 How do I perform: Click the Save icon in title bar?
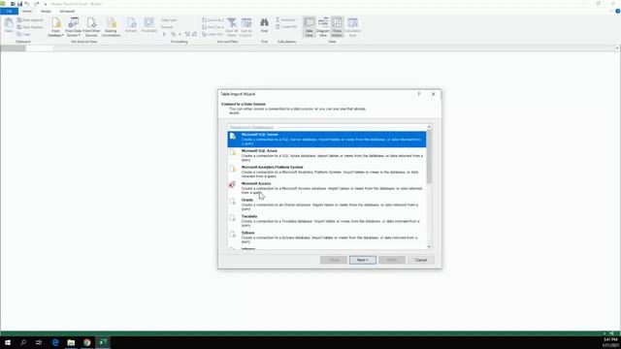[19, 4]
